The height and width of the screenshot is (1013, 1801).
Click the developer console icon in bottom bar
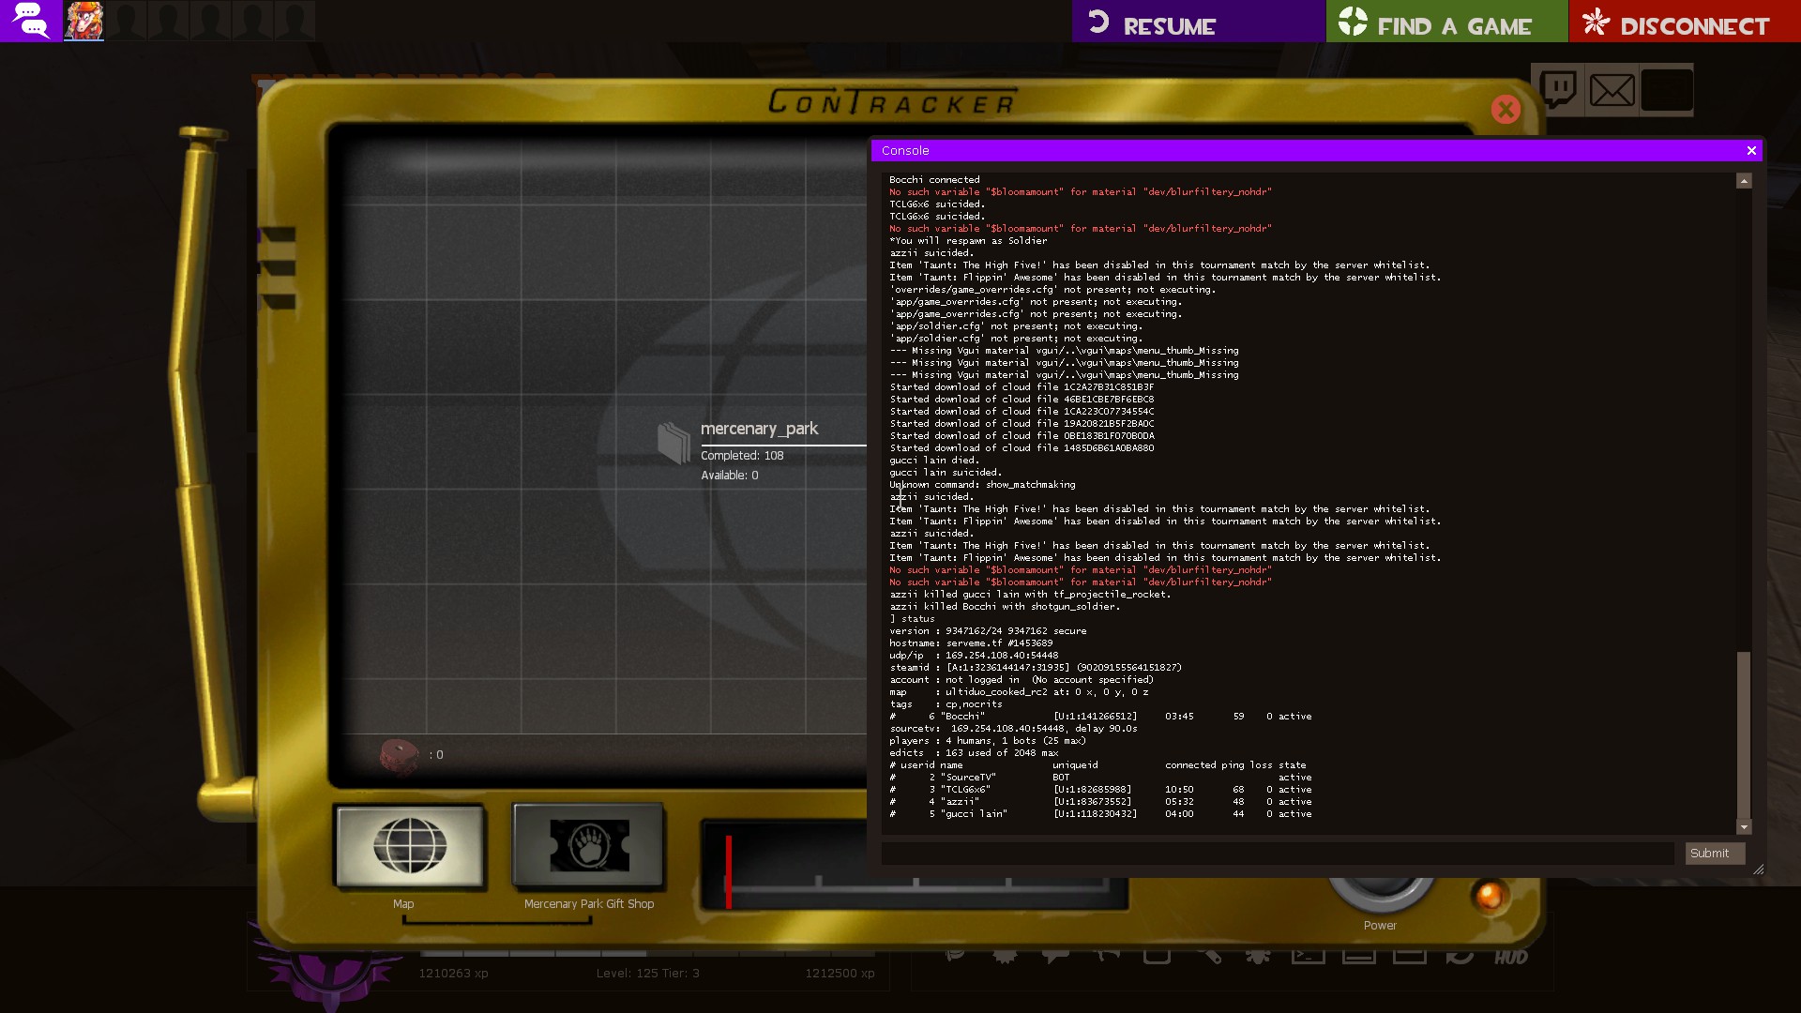click(x=1308, y=956)
